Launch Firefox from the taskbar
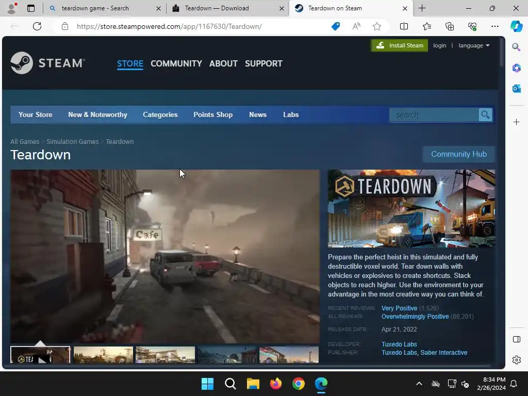 (276, 384)
